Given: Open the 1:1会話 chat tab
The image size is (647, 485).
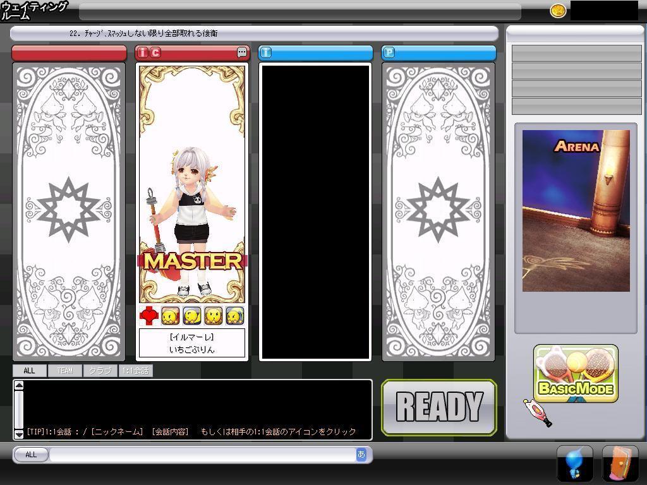Looking at the screenshot, I should point(136,371).
